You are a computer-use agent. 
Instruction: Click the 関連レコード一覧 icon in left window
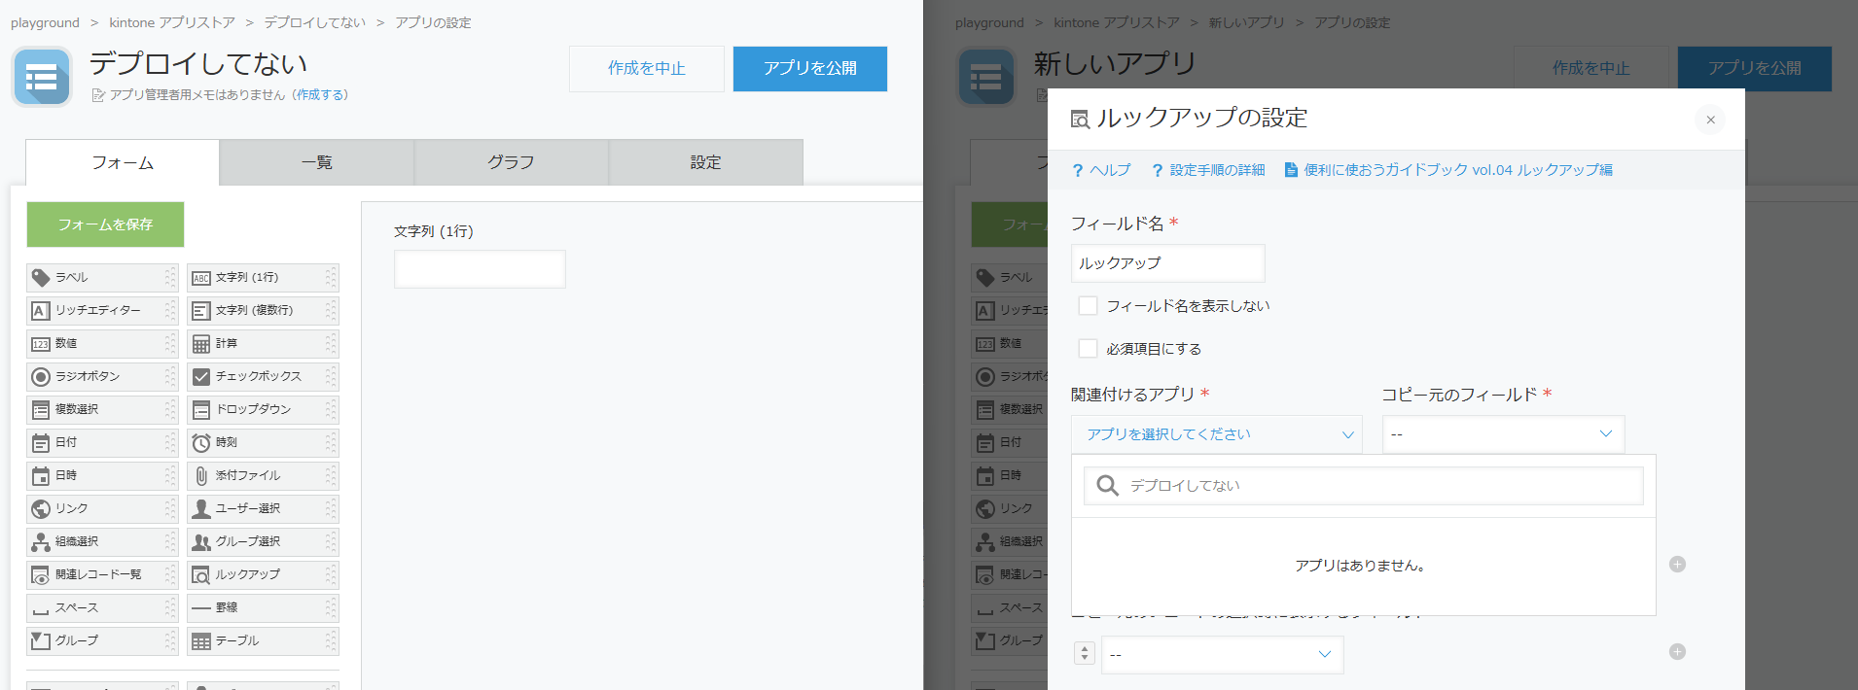coord(41,575)
